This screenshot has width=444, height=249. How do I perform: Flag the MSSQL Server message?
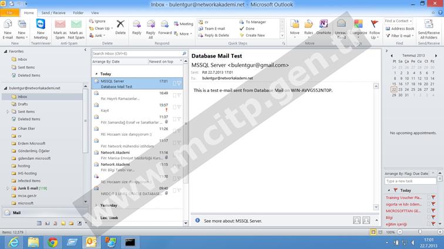pos(179,83)
